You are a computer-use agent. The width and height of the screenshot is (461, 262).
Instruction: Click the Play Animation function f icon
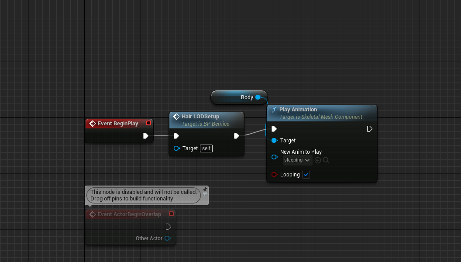point(274,110)
